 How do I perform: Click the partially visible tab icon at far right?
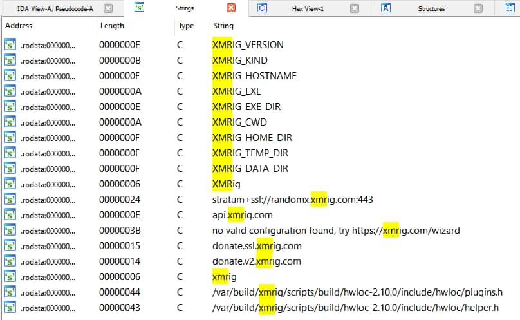pyautogui.click(x=508, y=8)
